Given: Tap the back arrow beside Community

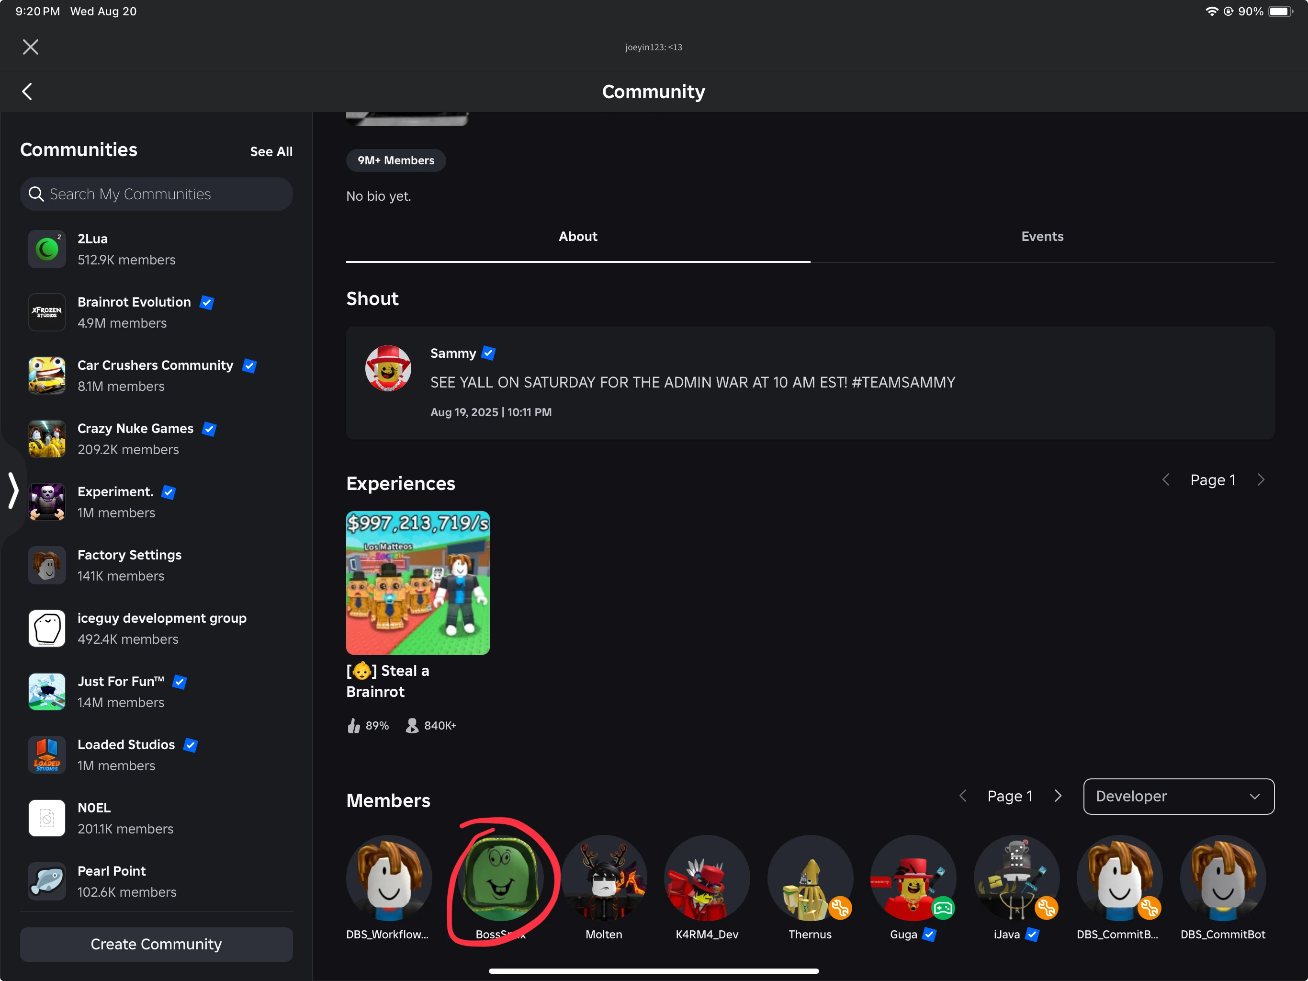Looking at the screenshot, I should [x=27, y=91].
